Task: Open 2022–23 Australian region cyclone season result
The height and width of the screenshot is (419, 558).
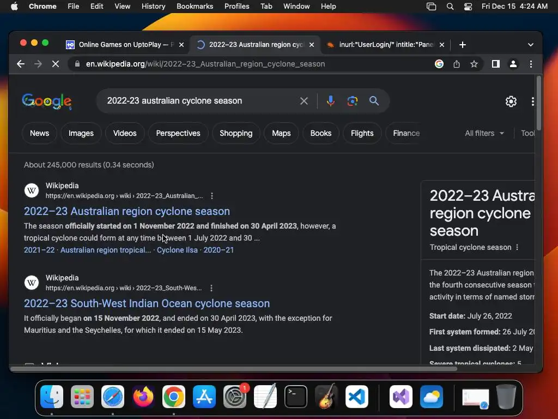Action: 127,211
